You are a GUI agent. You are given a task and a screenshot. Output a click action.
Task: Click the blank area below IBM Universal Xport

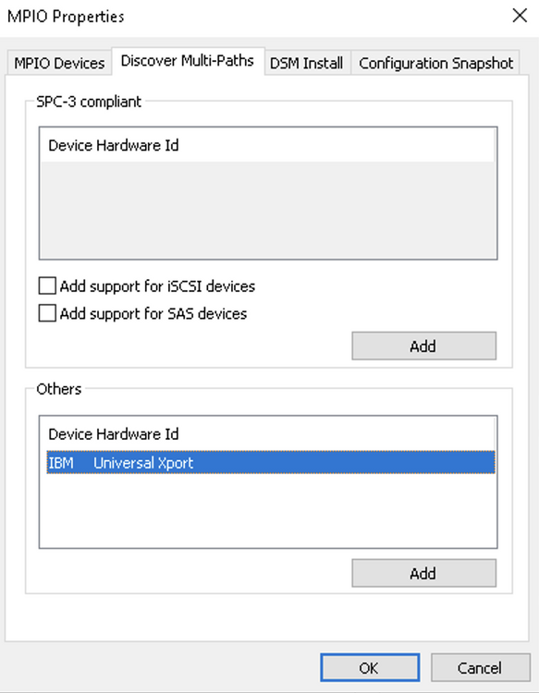point(268,510)
